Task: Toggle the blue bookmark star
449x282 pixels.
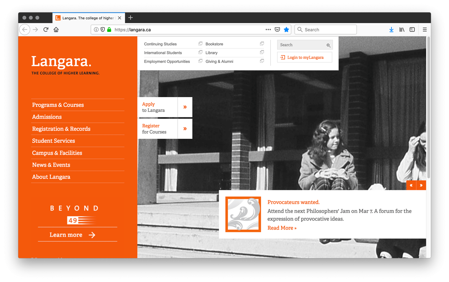Action: click(286, 29)
